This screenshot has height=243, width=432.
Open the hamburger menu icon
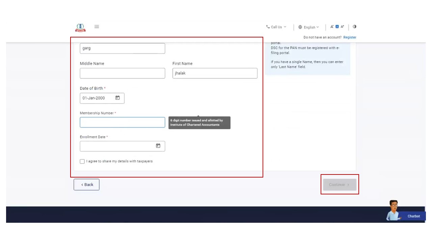[x=97, y=27]
